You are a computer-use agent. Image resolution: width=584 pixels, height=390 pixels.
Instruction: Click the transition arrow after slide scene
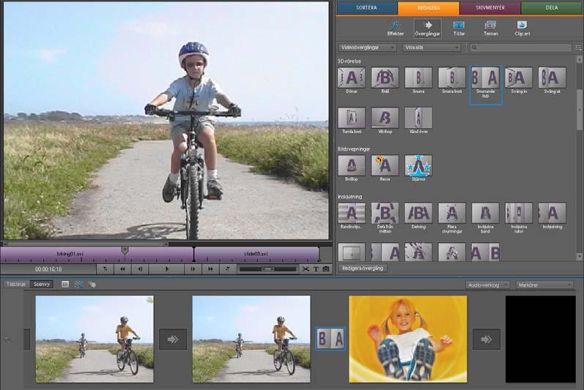tap(487, 339)
